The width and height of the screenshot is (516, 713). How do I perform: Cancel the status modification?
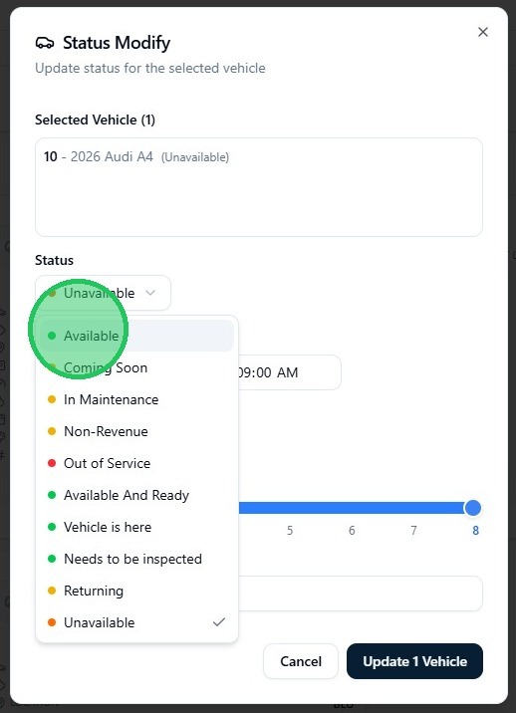pyautogui.click(x=301, y=661)
